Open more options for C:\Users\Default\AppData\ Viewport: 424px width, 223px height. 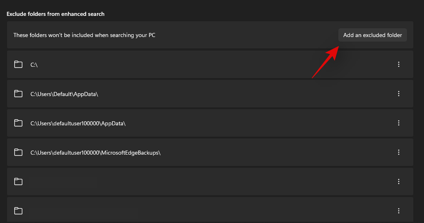click(x=399, y=94)
